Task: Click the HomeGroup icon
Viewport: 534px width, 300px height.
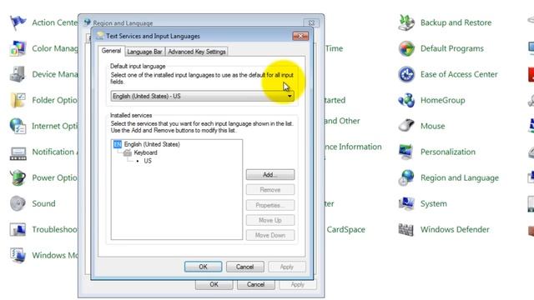Action: (406, 100)
